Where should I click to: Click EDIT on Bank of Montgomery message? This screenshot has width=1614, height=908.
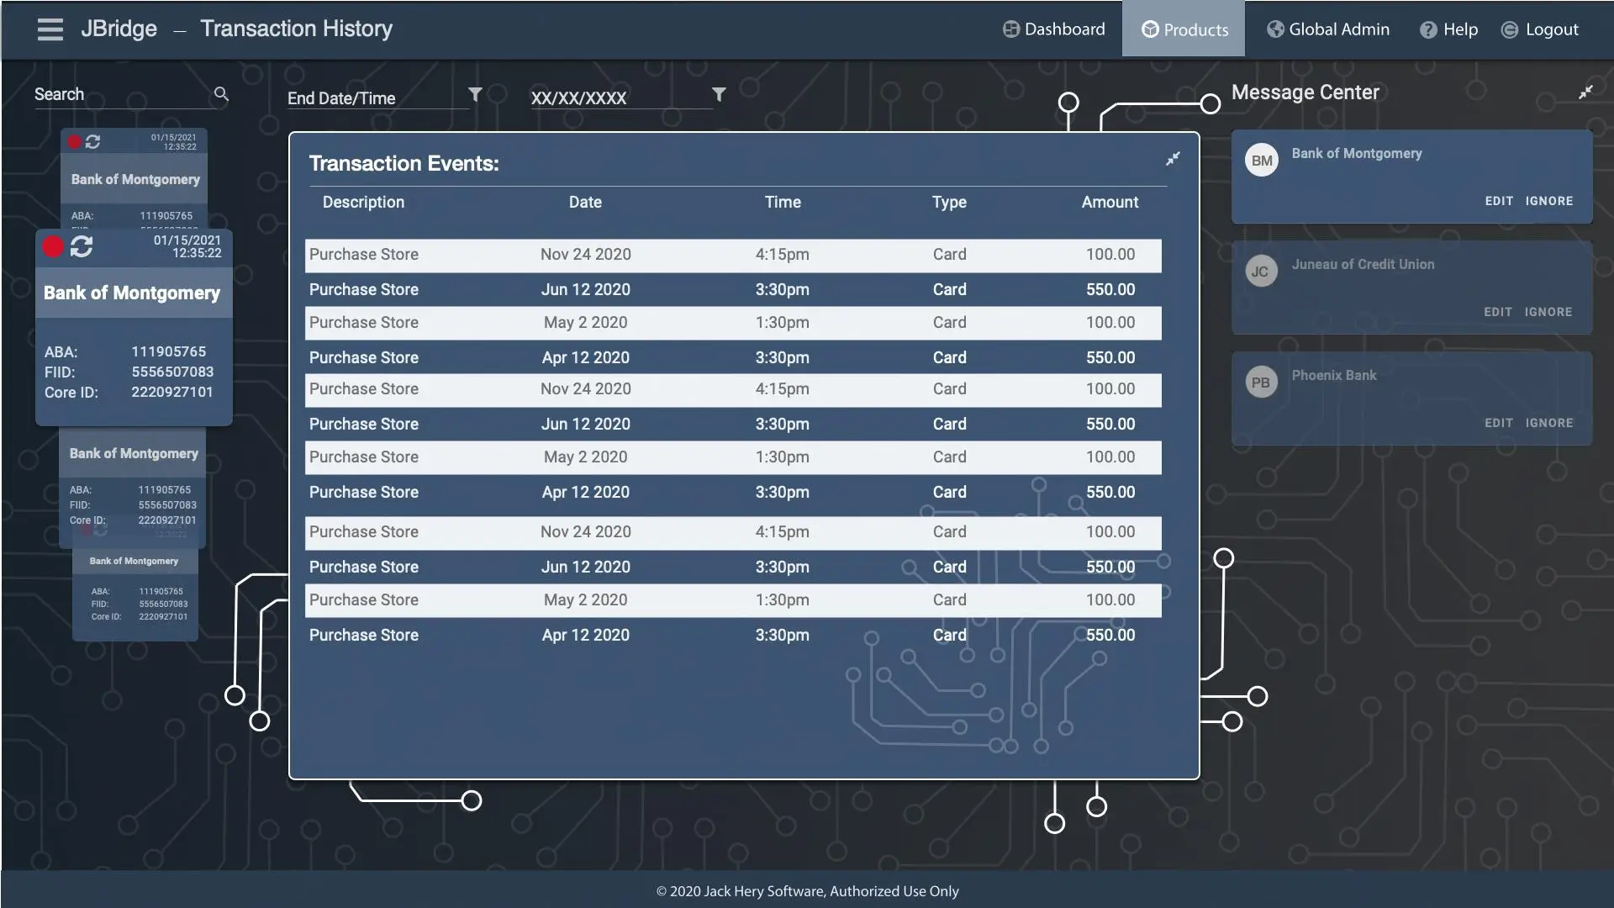[1499, 201]
